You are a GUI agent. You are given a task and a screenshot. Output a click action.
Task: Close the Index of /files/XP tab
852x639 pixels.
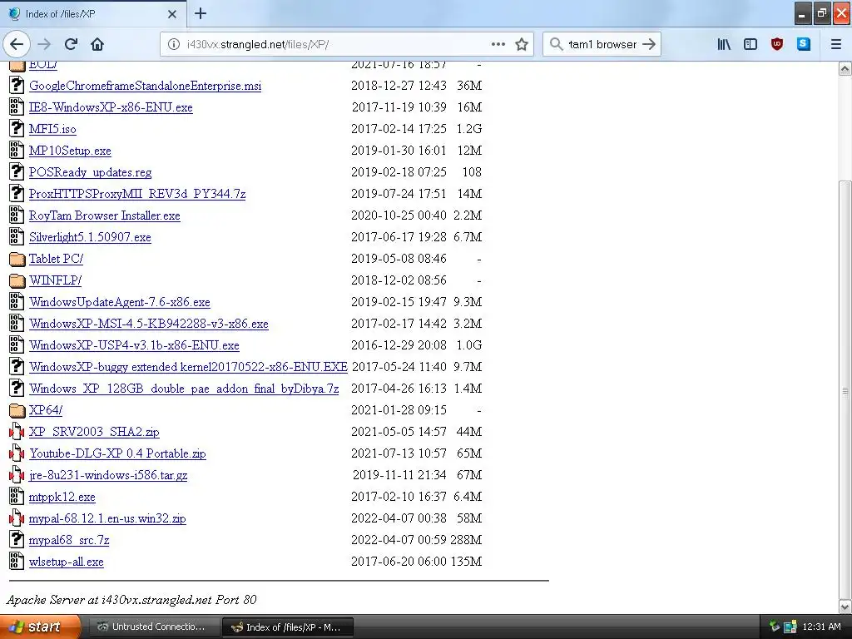tap(171, 14)
